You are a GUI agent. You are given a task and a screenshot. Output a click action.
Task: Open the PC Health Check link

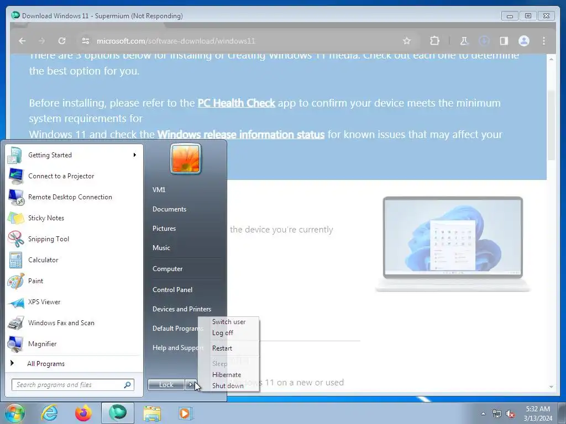click(x=237, y=103)
